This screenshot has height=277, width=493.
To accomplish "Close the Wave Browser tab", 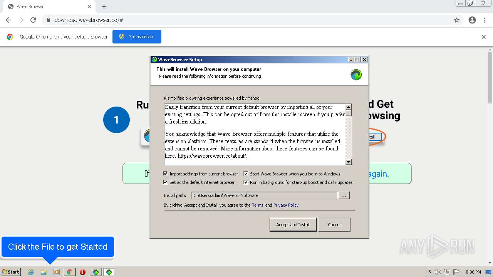I will tap(89, 7).
